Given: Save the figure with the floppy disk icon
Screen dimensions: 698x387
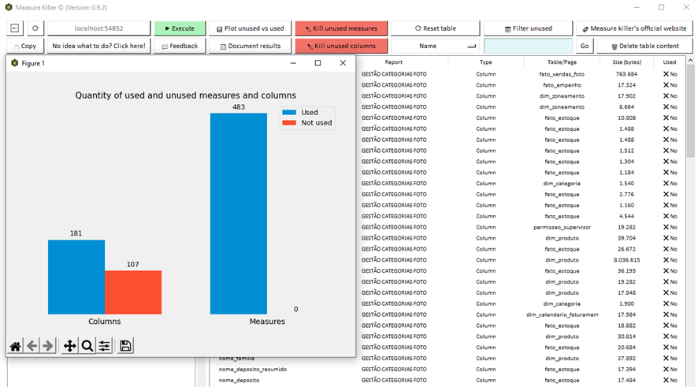Looking at the screenshot, I should pos(125,346).
